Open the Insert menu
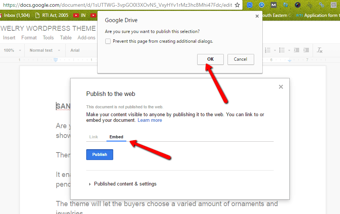This screenshot has height=214, width=340. (x=9, y=38)
